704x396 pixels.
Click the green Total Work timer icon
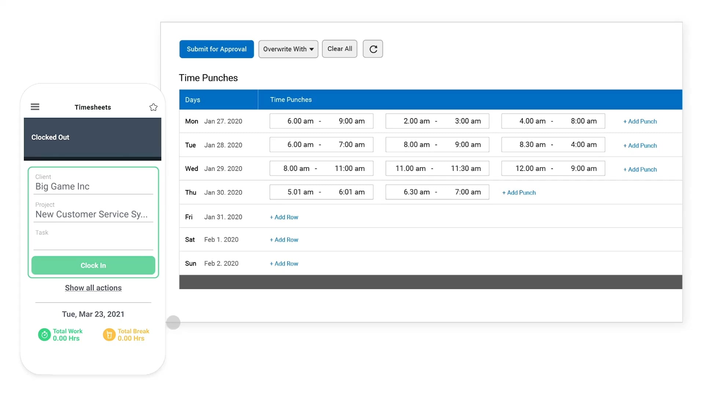(x=44, y=334)
